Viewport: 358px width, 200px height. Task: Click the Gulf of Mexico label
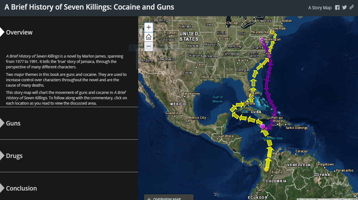[x=217, y=99]
